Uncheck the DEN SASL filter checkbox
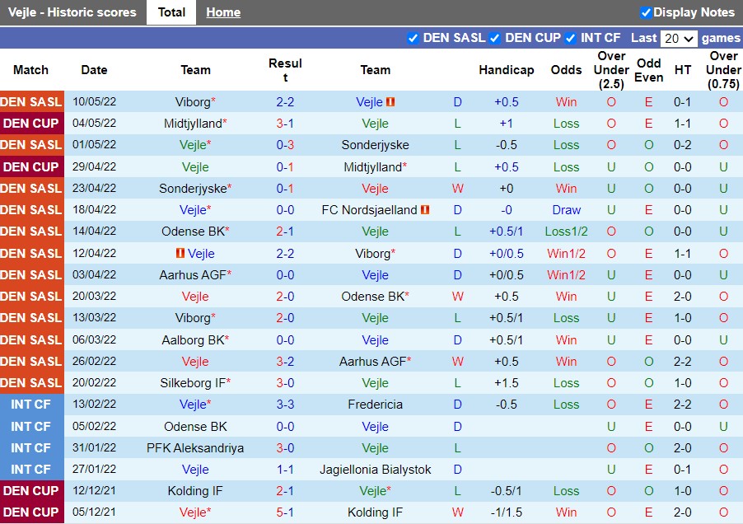The image size is (743, 524). click(413, 38)
